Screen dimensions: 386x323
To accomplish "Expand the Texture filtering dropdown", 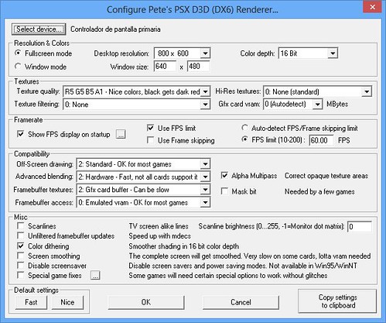I will coord(137,105).
